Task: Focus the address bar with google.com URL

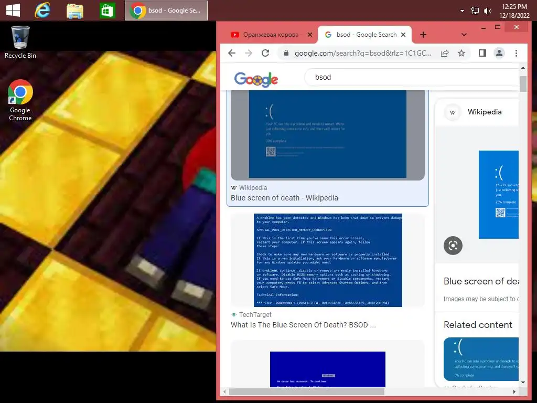Action: (x=363, y=53)
